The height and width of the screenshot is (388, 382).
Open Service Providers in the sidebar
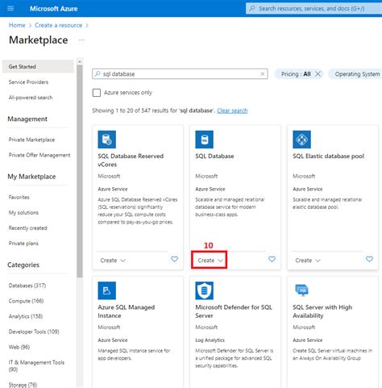point(28,82)
